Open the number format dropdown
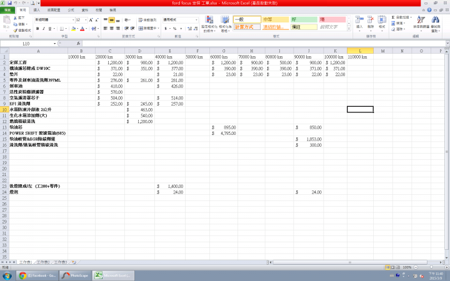The height and width of the screenshot is (281, 450). (197, 20)
